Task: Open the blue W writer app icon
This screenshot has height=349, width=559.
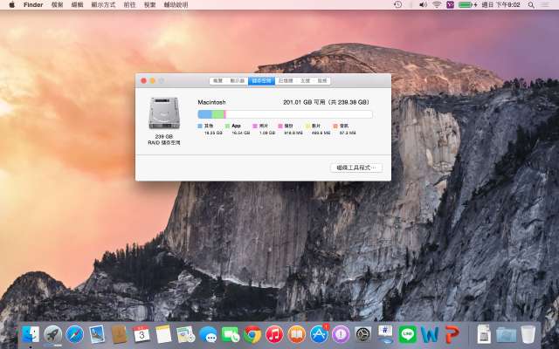Action: [x=430, y=335]
